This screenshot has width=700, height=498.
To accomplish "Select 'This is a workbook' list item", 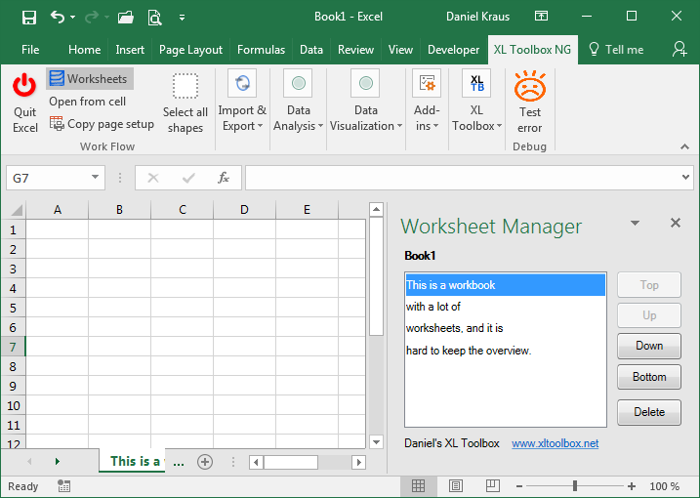I will pos(506,285).
